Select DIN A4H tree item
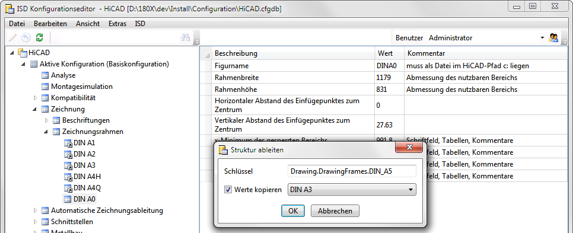 coord(87,177)
